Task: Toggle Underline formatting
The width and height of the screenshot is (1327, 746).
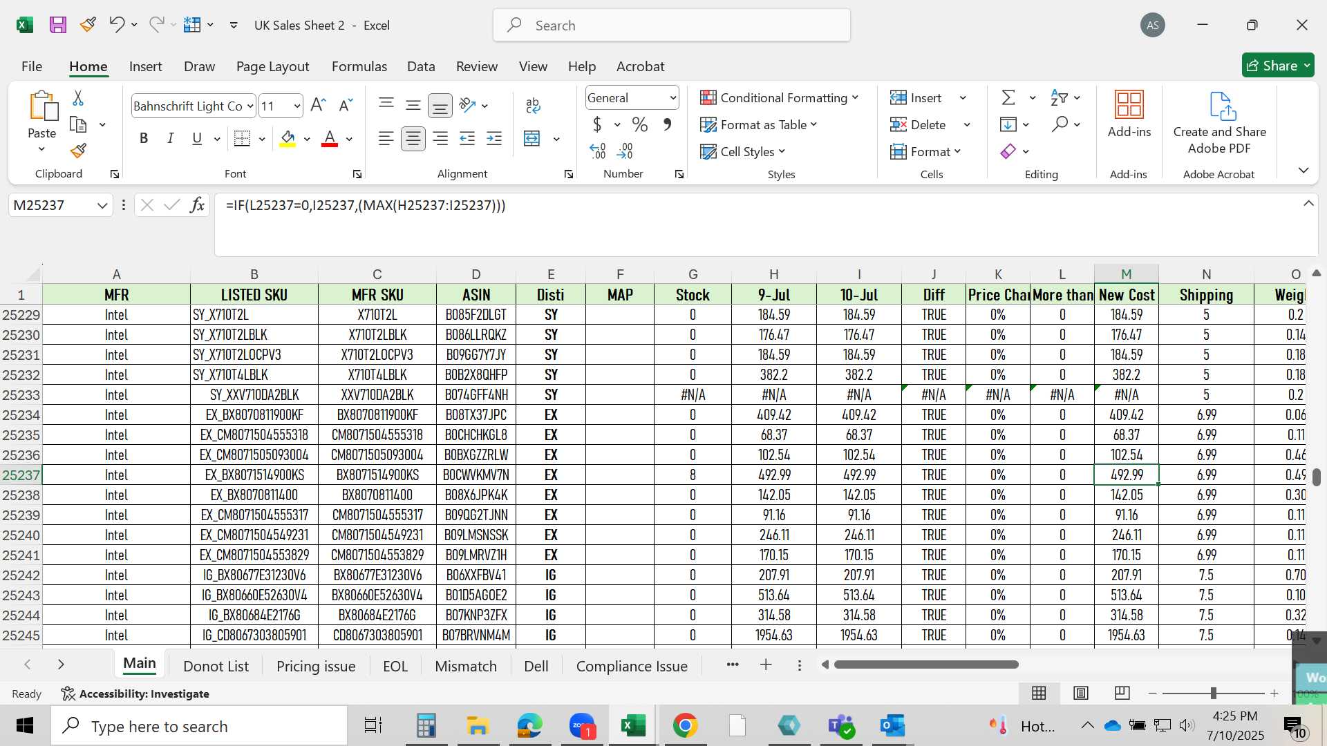Action: (x=197, y=139)
